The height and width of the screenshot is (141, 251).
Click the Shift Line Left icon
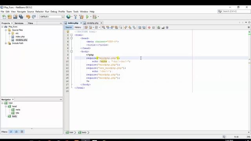coord(140,27)
